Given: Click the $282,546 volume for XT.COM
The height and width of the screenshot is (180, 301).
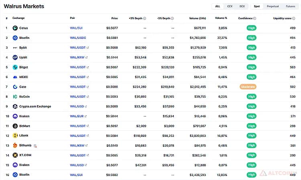Looking at the screenshot, I should click(x=199, y=155).
